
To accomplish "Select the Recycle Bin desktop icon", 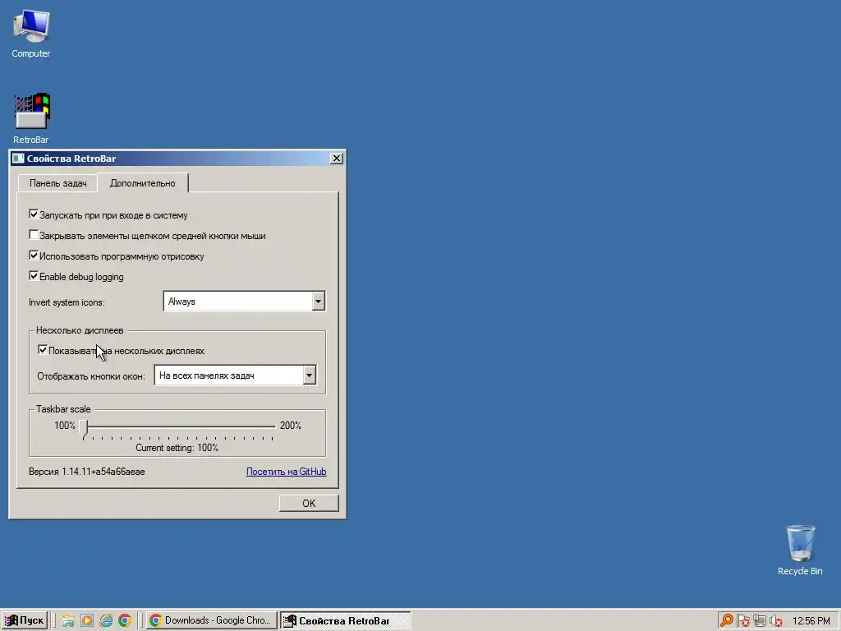I will pyautogui.click(x=800, y=550).
